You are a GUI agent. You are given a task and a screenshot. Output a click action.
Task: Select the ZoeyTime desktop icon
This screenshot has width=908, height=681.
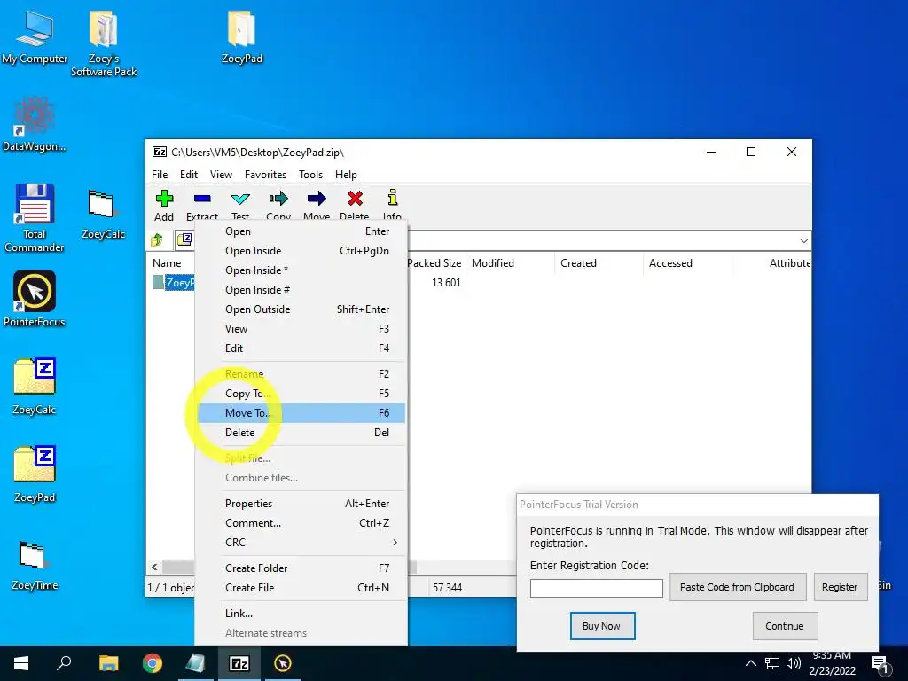(x=35, y=566)
